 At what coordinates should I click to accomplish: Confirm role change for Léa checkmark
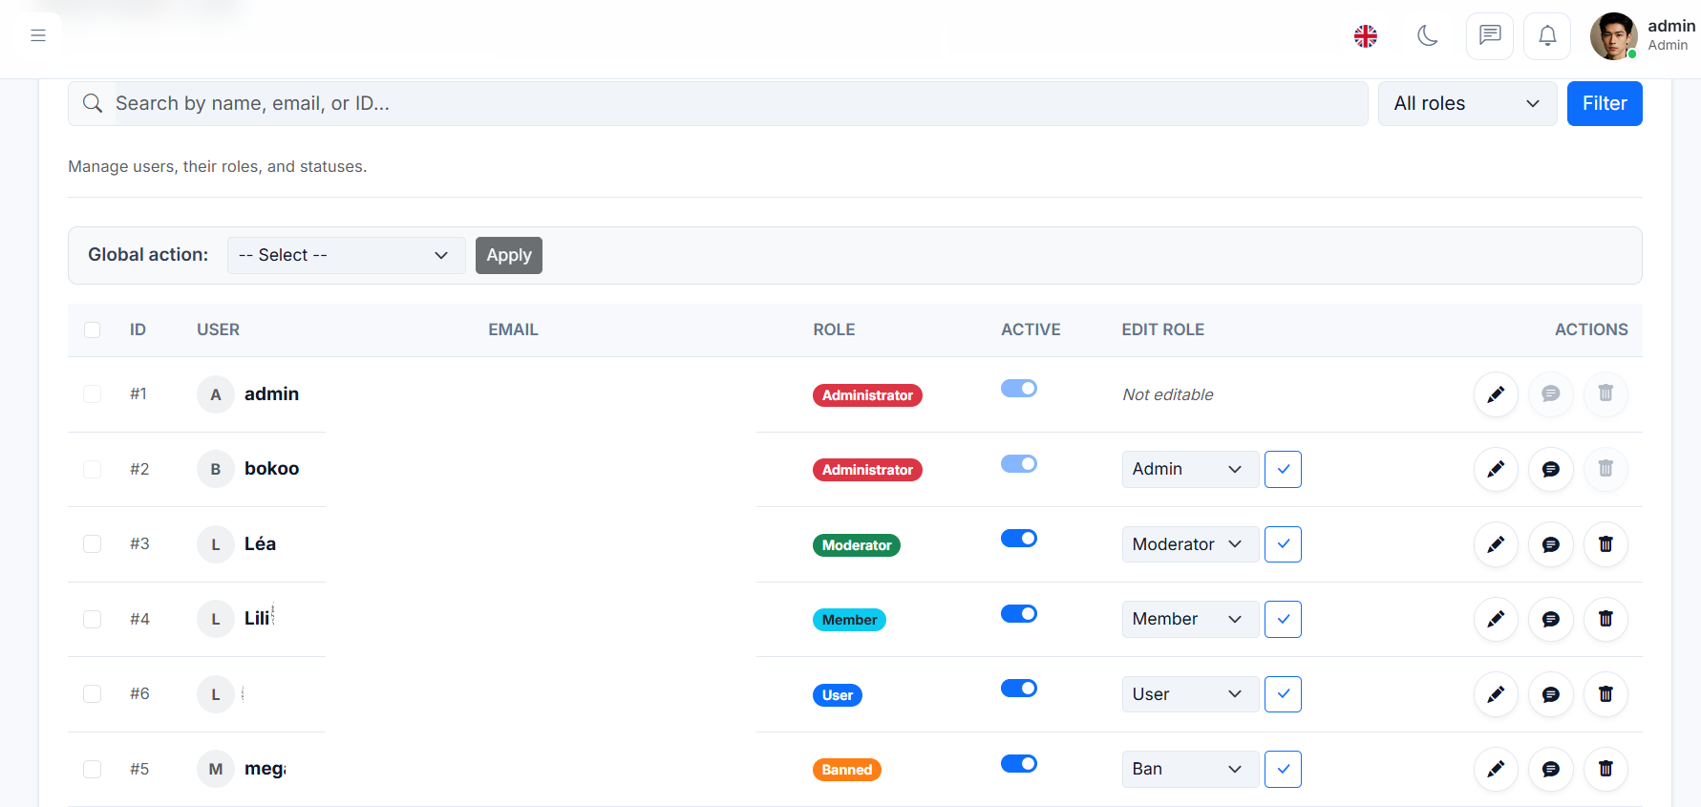[x=1283, y=544]
